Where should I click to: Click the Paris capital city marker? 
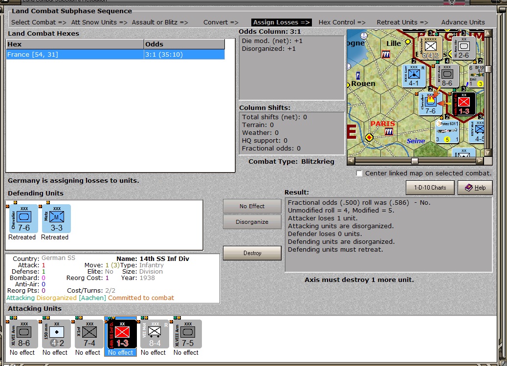click(369, 137)
